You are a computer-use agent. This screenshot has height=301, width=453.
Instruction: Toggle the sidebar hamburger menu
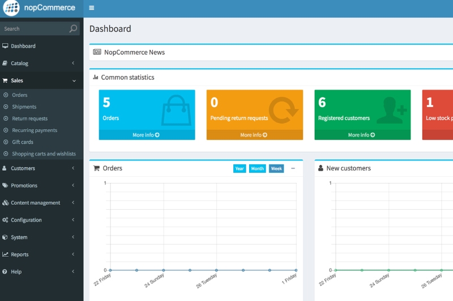[x=92, y=8]
